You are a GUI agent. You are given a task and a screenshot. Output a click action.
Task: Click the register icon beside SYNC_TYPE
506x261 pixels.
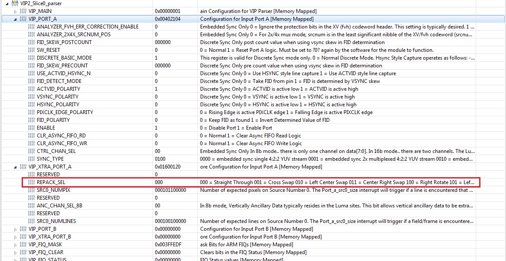click(32, 159)
